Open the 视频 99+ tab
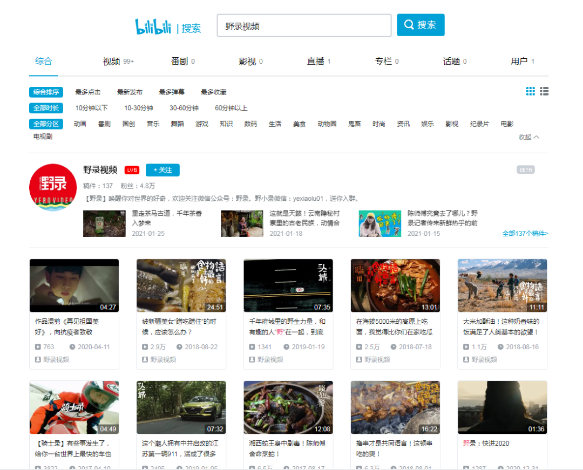The image size is (583, 470). click(x=118, y=62)
